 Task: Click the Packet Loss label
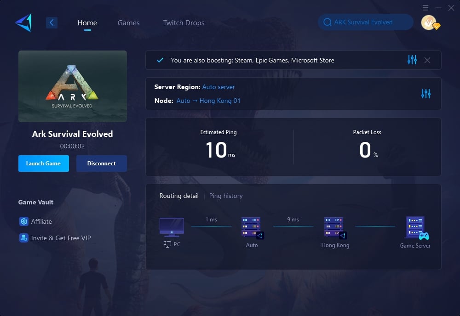(x=367, y=132)
